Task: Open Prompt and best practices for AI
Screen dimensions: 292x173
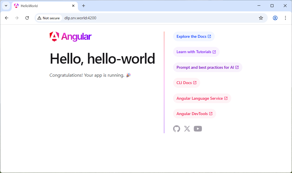Action: click(x=207, y=67)
